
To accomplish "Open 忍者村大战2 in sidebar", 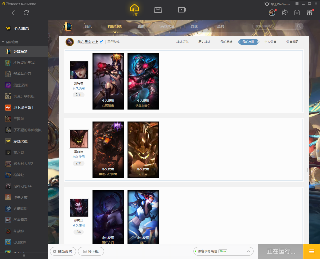I will pos(24,164).
